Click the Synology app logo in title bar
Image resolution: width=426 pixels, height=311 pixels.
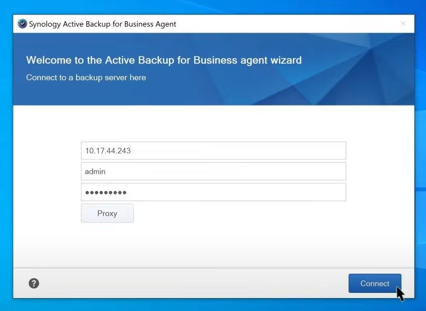22,24
